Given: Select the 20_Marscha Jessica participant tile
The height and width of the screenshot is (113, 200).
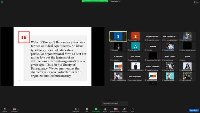Looking at the screenshot, I should tap(153, 36).
